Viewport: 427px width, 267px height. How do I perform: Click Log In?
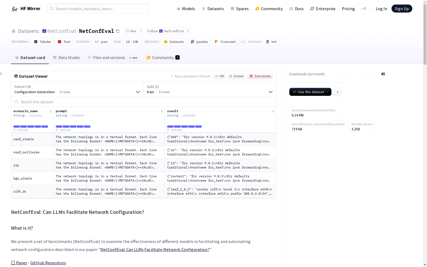(381, 9)
